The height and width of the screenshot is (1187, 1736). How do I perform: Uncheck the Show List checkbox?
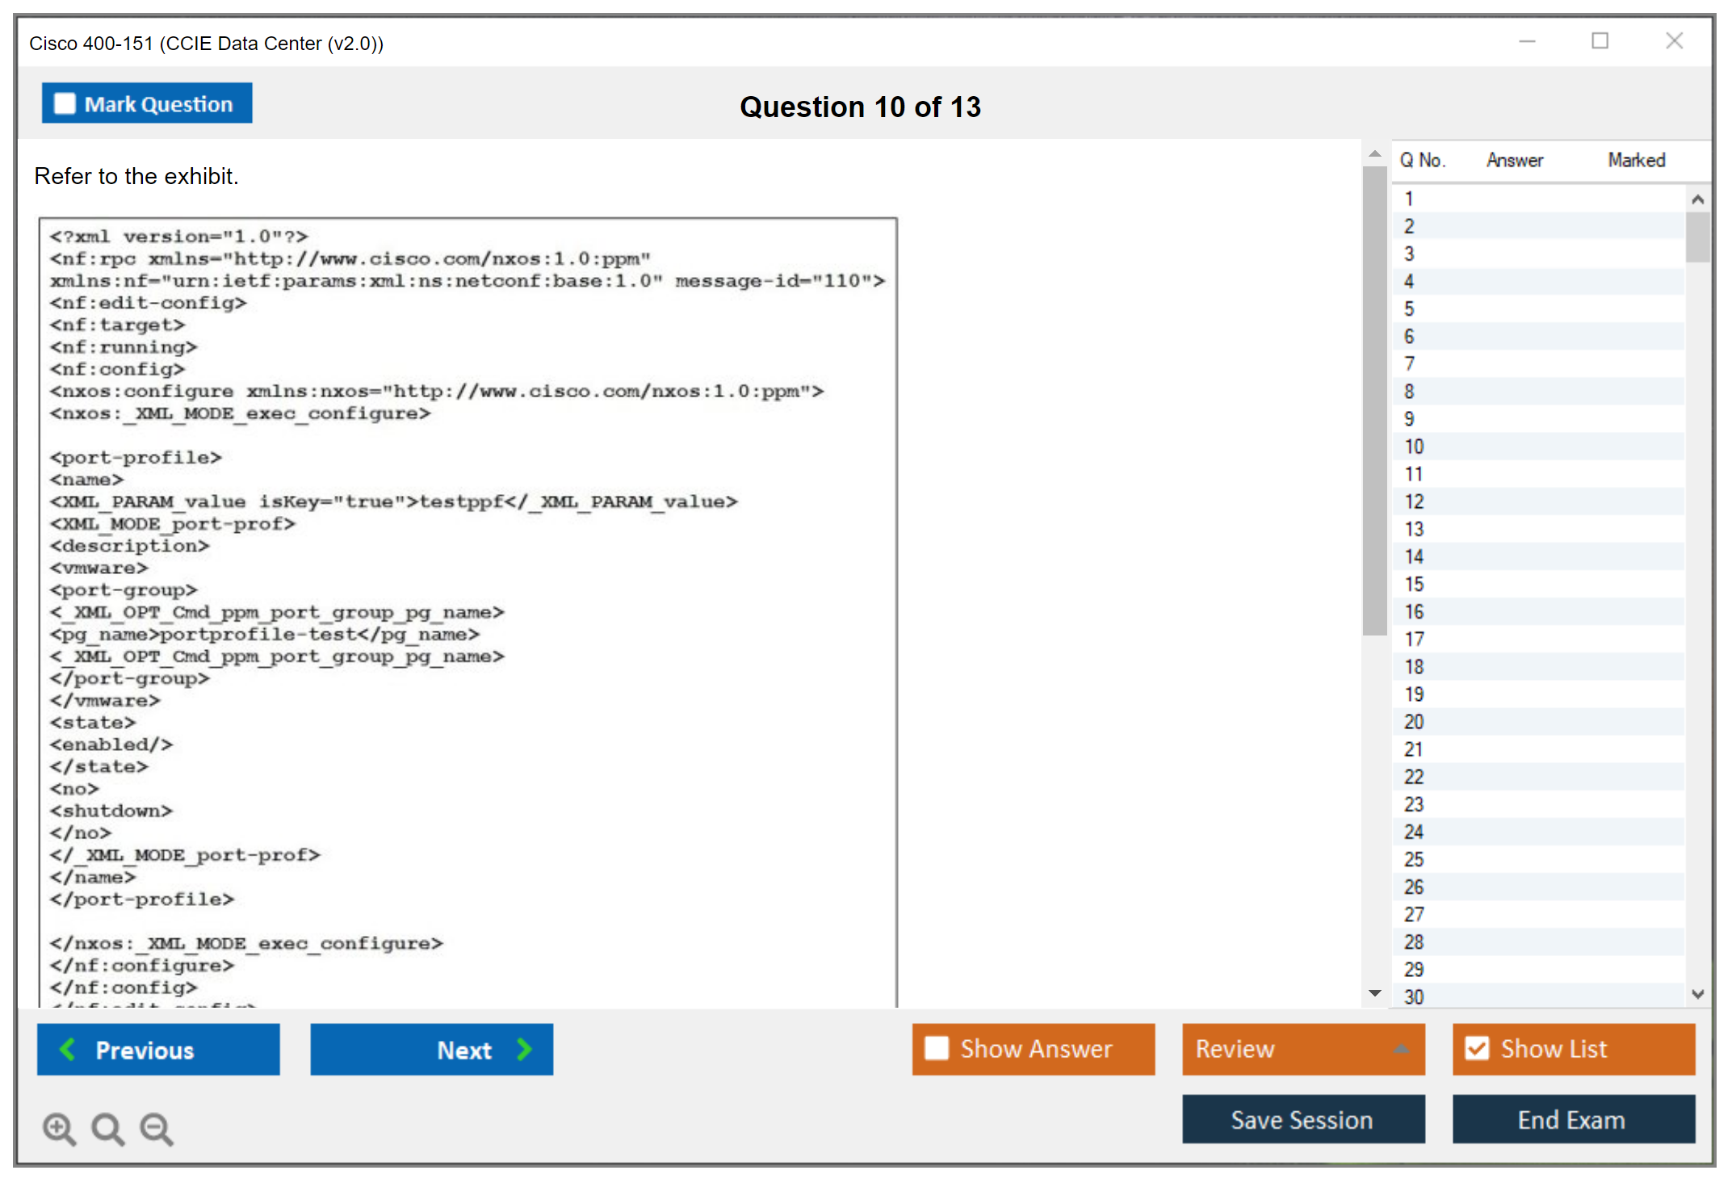click(x=1477, y=1048)
